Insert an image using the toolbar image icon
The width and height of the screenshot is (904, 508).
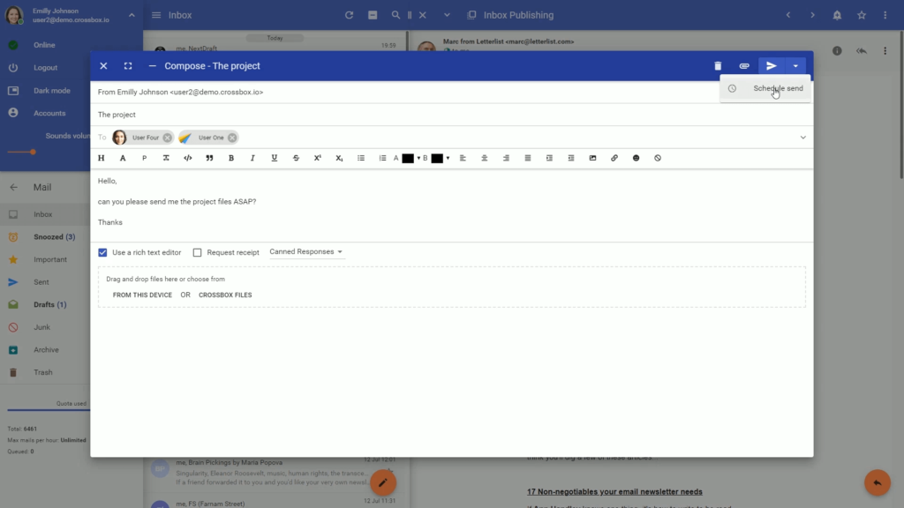(592, 158)
